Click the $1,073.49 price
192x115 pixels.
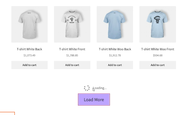click(x=29, y=55)
